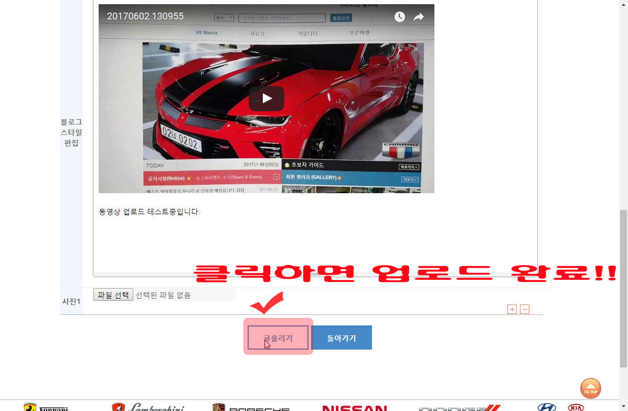Image resolution: width=628 pixels, height=411 pixels.
Task: Click the Ferrari brand logo
Action: click(x=46, y=407)
